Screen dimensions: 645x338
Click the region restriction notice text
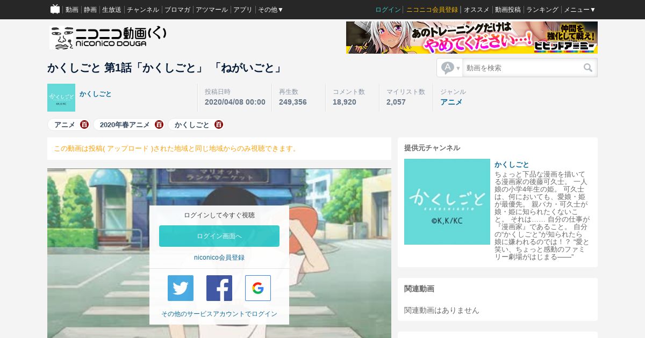[x=176, y=149]
